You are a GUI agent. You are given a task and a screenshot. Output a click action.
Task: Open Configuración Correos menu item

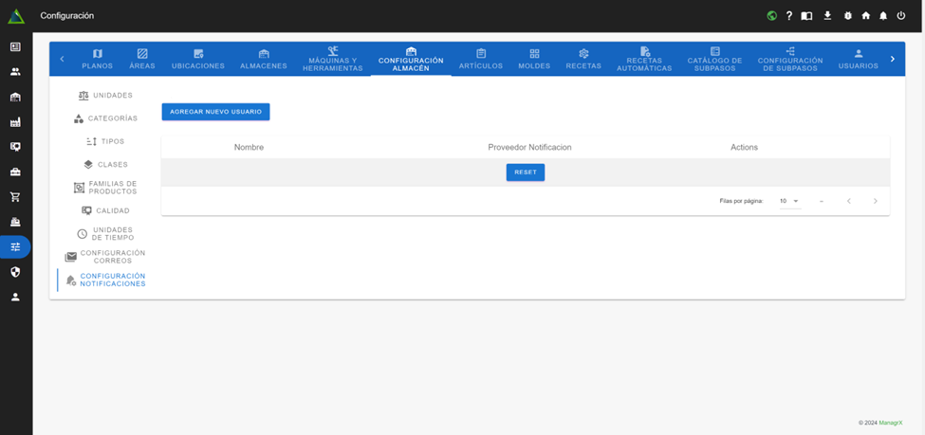[x=105, y=257]
